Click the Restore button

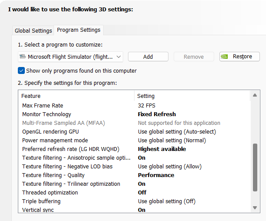pos(239,57)
